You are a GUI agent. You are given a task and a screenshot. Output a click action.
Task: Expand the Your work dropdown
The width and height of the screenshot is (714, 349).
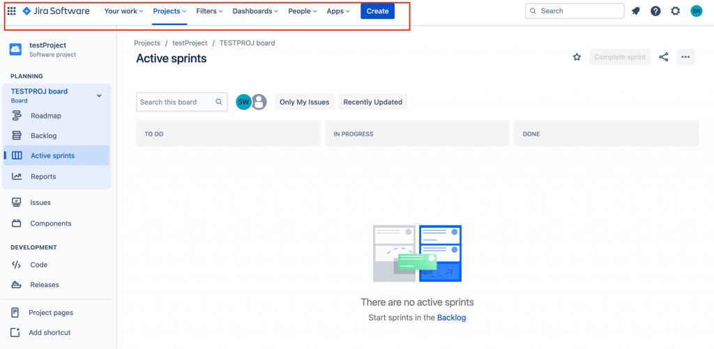point(123,11)
